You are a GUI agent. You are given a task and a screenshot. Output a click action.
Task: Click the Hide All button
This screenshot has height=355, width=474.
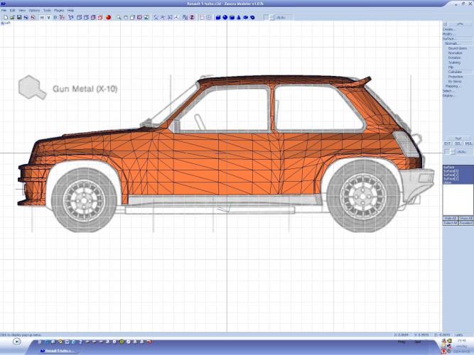click(449, 218)
